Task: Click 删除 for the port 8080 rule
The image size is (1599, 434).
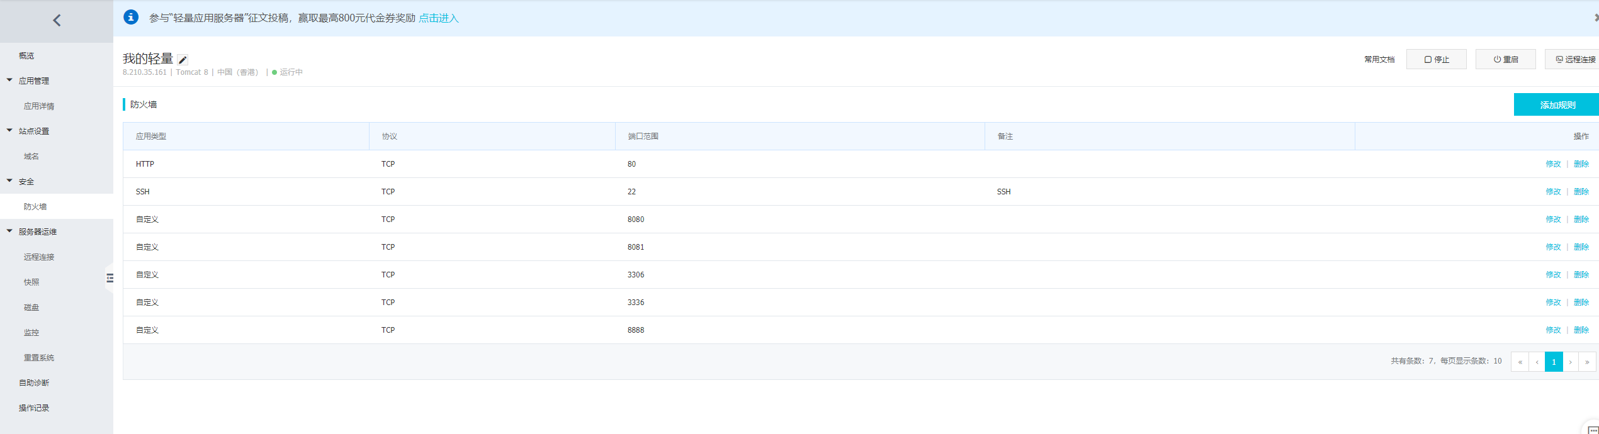Action: pyautogui.click(x=1581, y=219)
